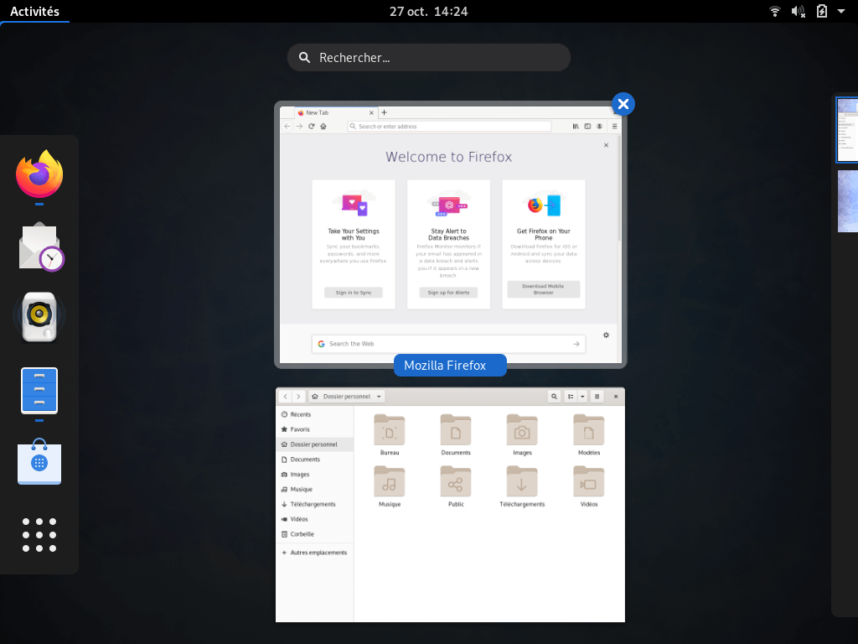
Task: Select the Images folder icon in grid
Action: [x=522, y=430]
